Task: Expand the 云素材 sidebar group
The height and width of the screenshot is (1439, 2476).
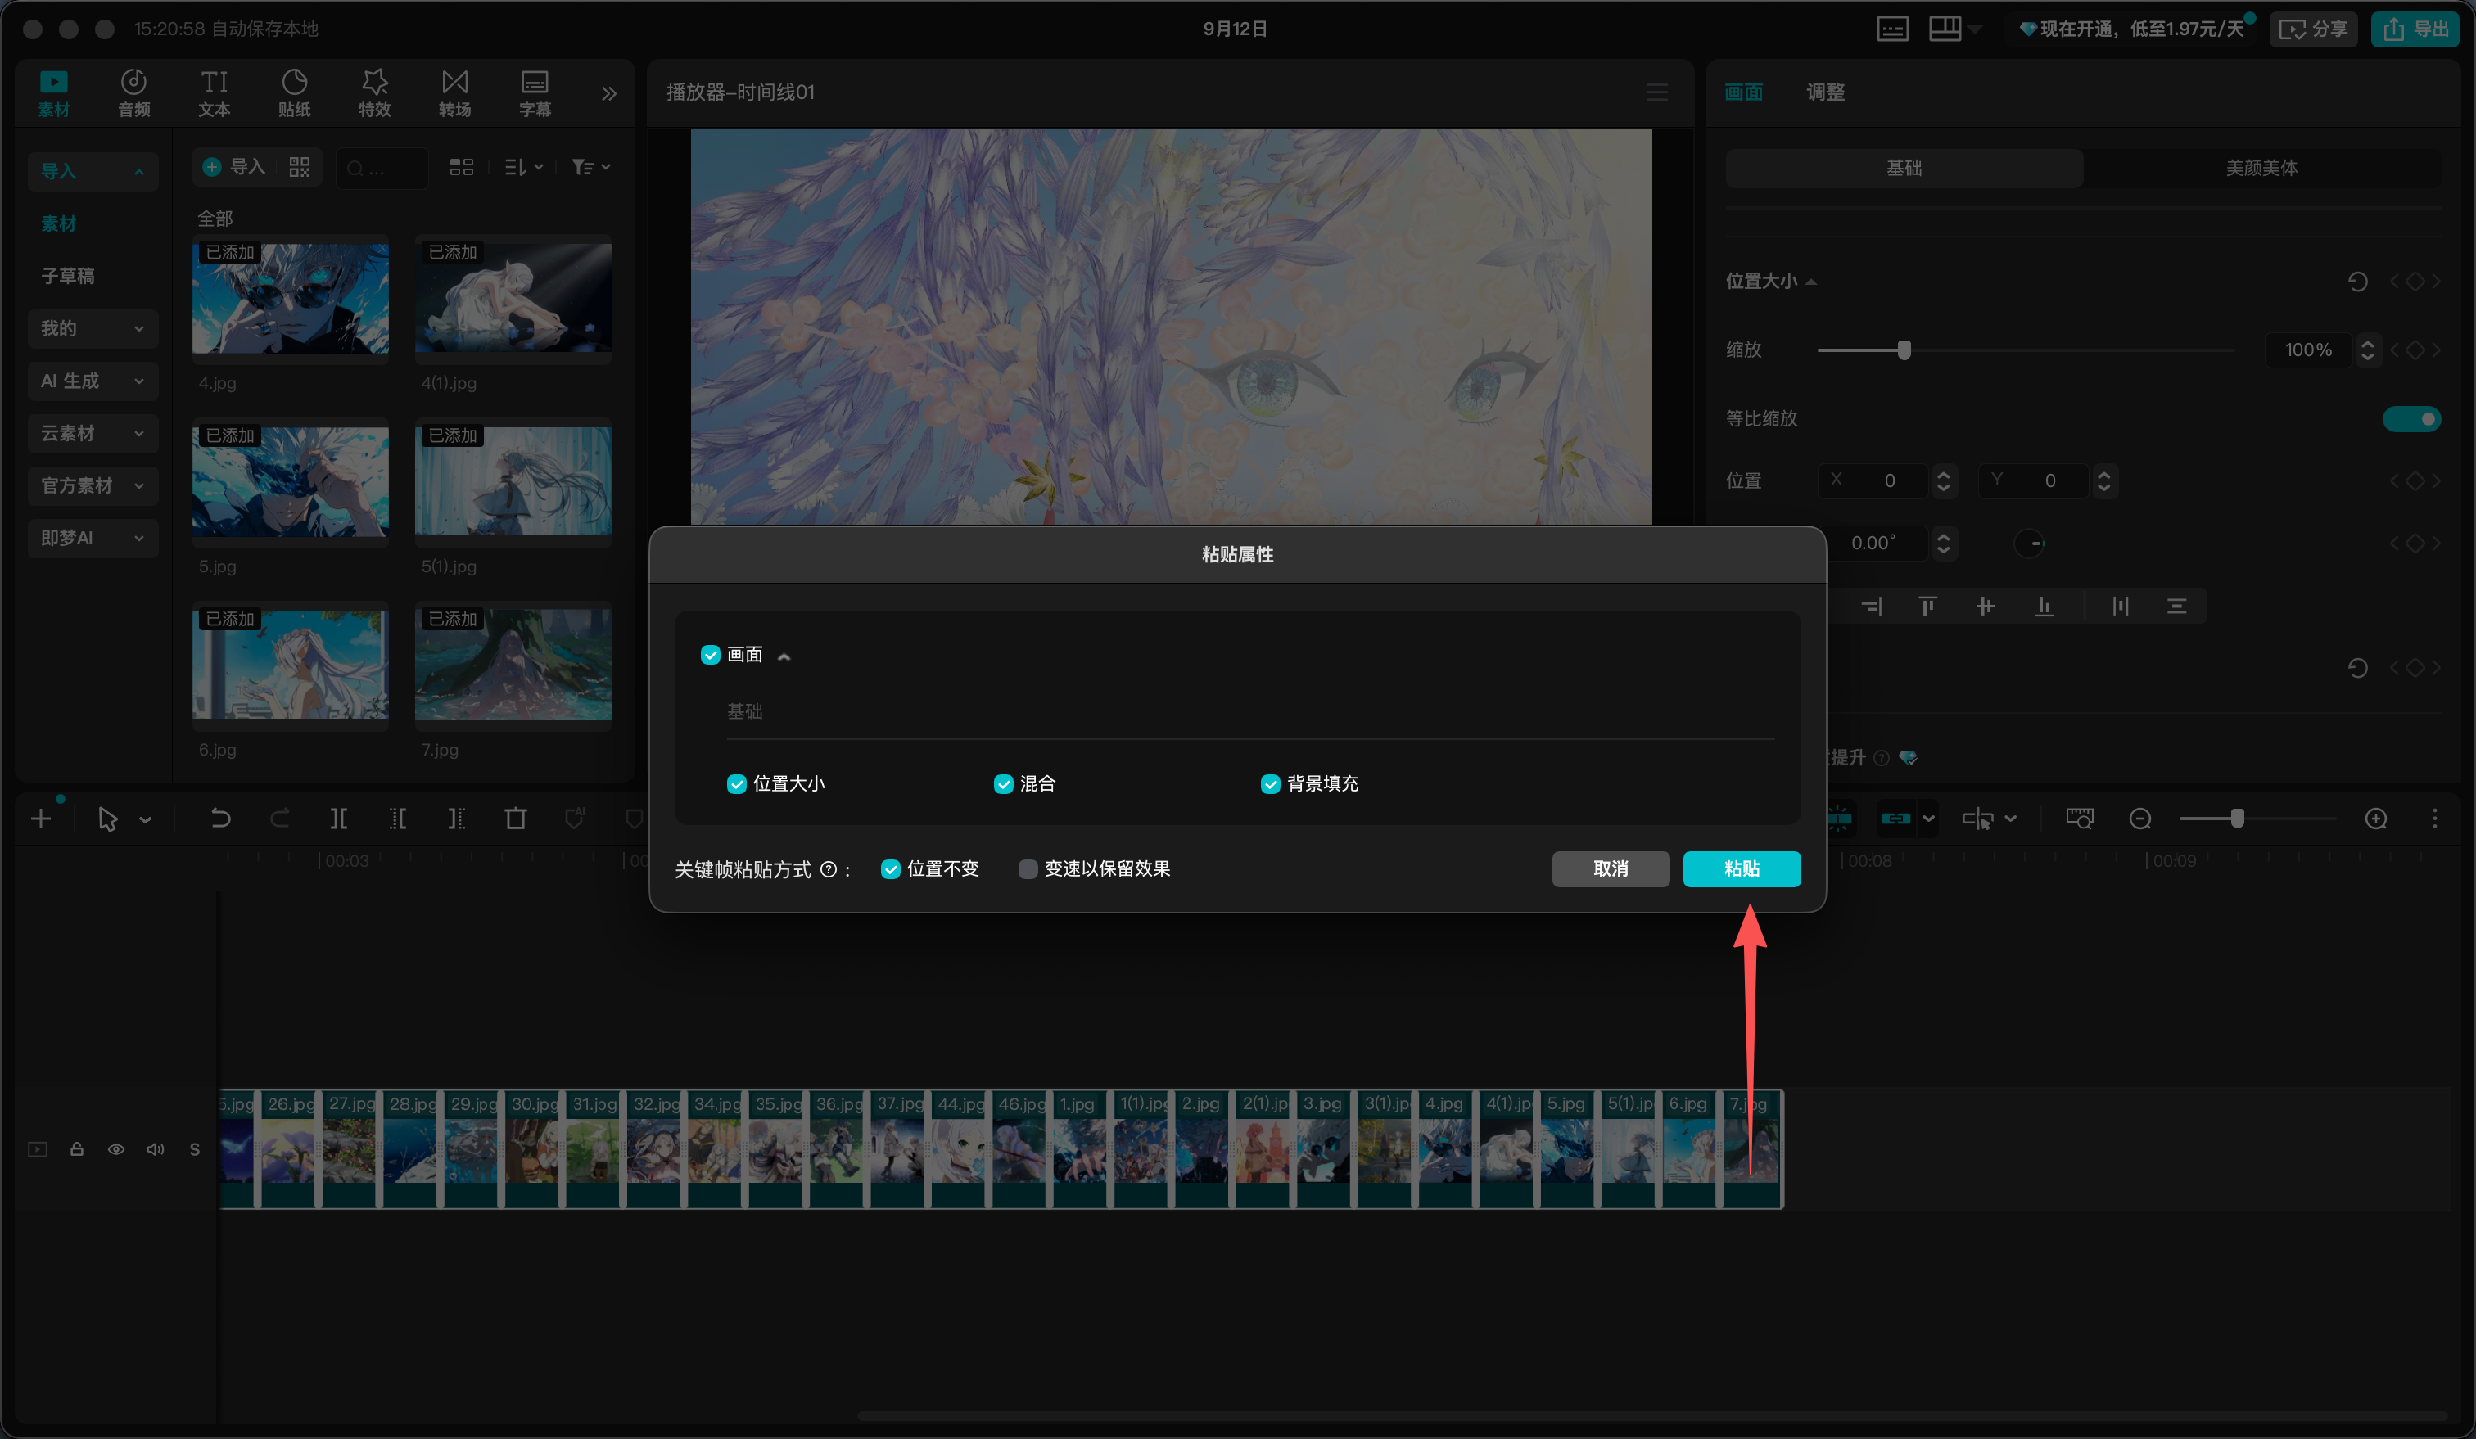Action: tap(93, 433)
